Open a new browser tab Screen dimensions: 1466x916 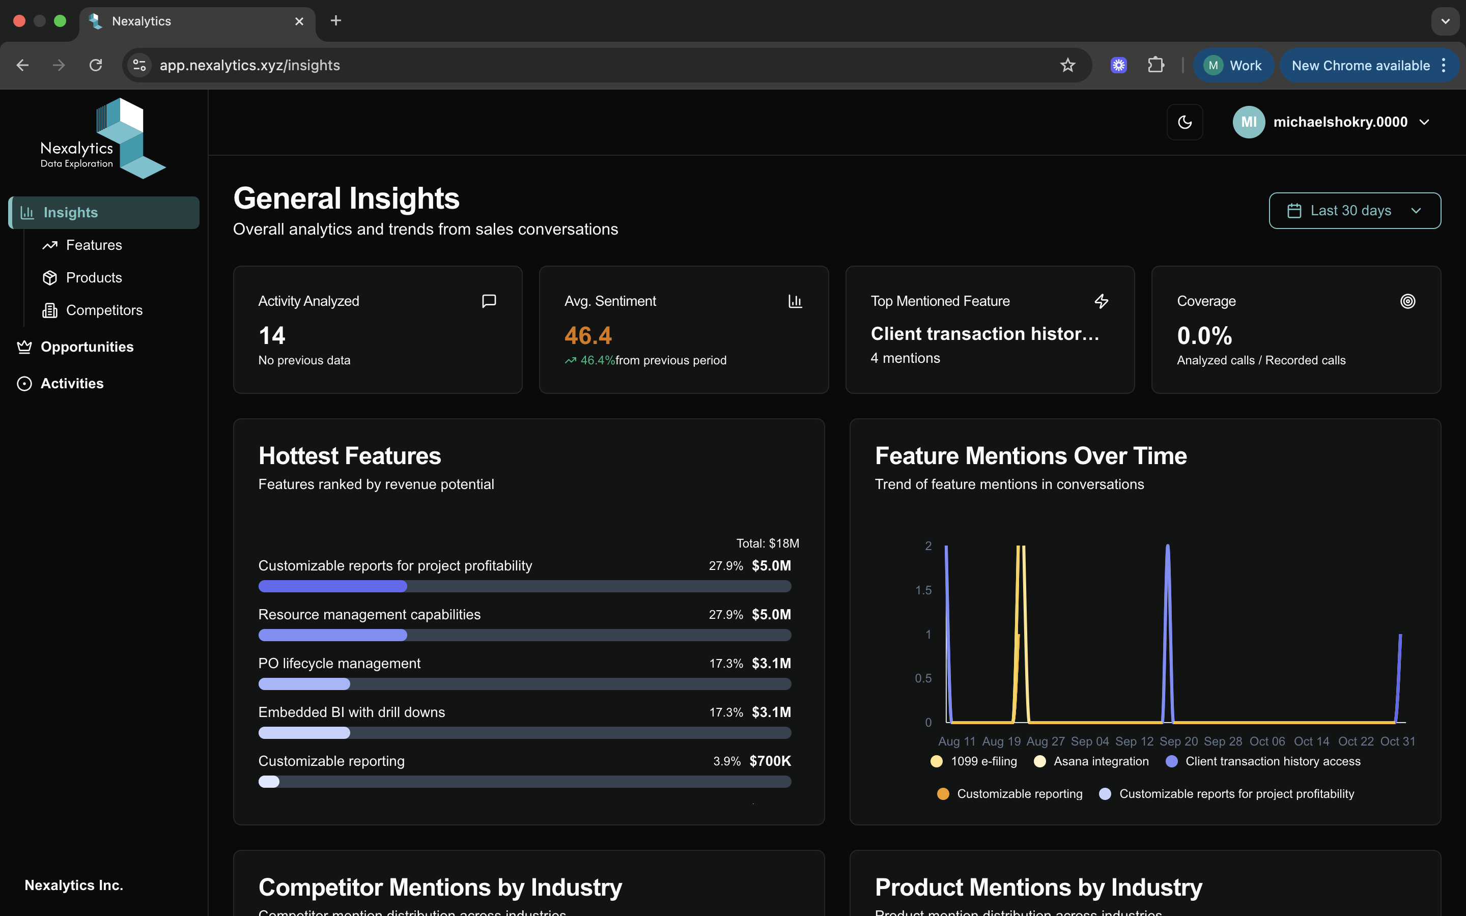(335, 21)
